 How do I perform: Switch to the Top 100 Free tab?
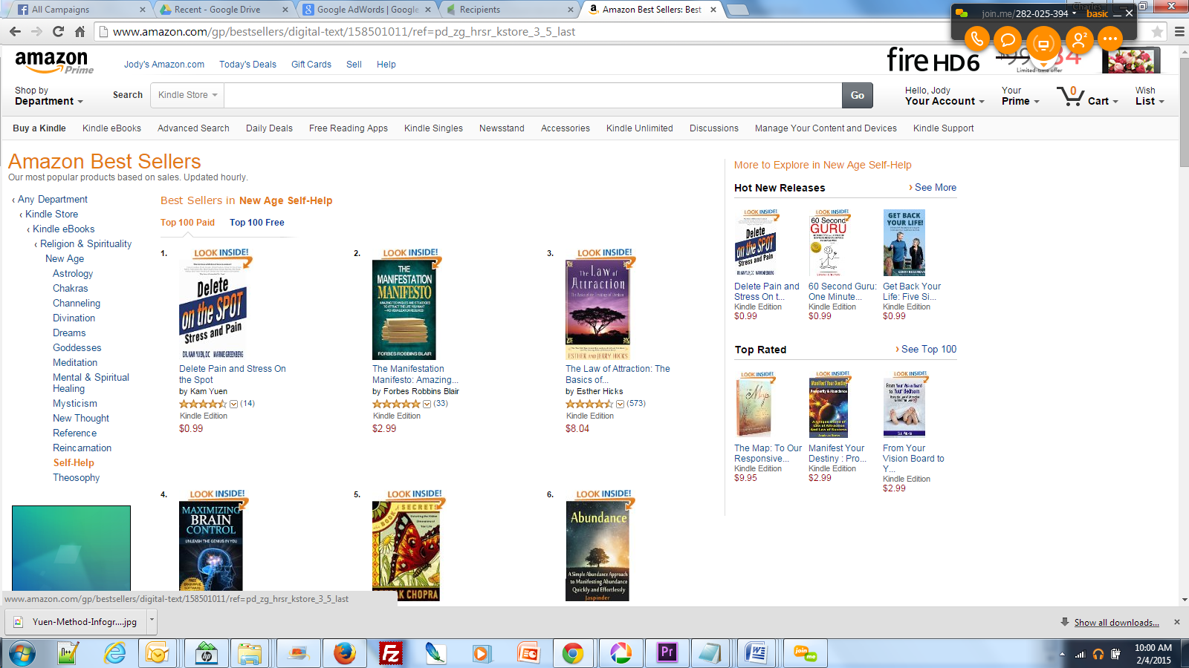[x=256, y=223]
